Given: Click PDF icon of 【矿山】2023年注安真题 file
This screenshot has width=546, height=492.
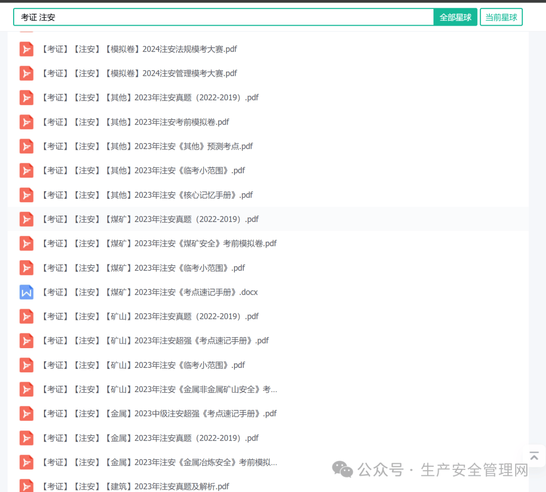Looking at the screenshot, I should click(x=26, y=316).
